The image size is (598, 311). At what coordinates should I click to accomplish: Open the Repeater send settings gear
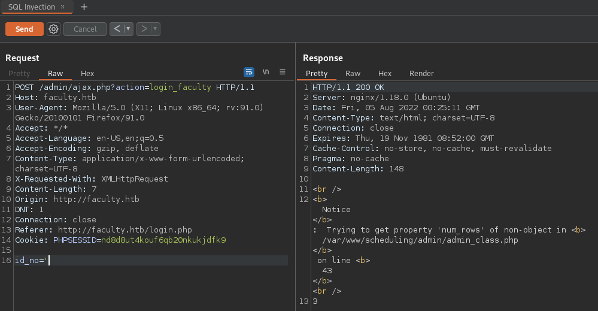click(x=54, y=29)
